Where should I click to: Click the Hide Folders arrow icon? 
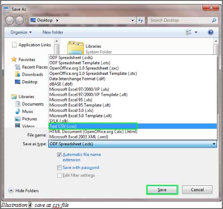[11, 190]
